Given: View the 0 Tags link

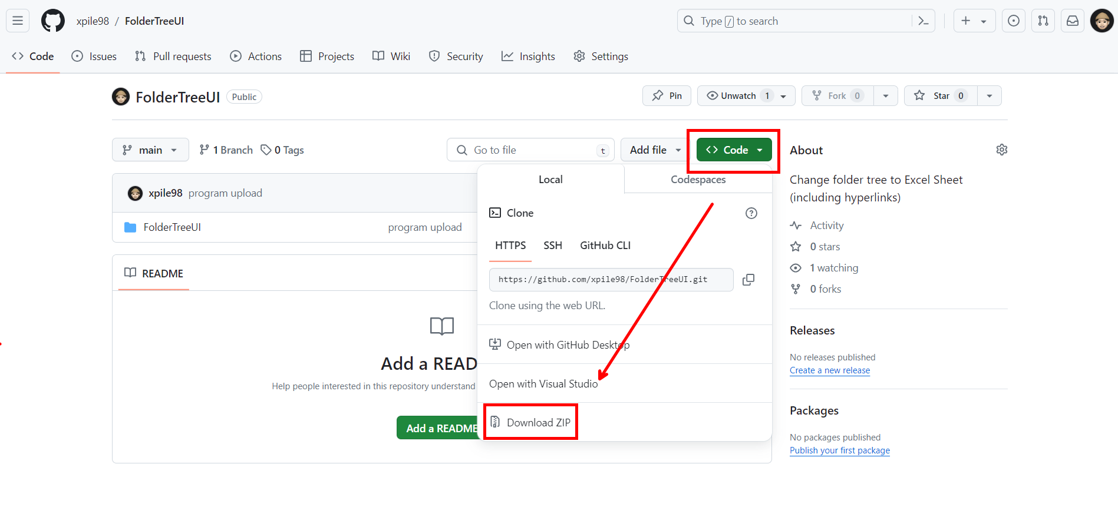Looking at the screenshot, I should pyautogui.click(x=282, y=150).
